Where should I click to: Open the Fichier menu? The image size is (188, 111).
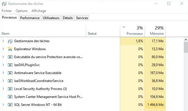pos(7,11)
